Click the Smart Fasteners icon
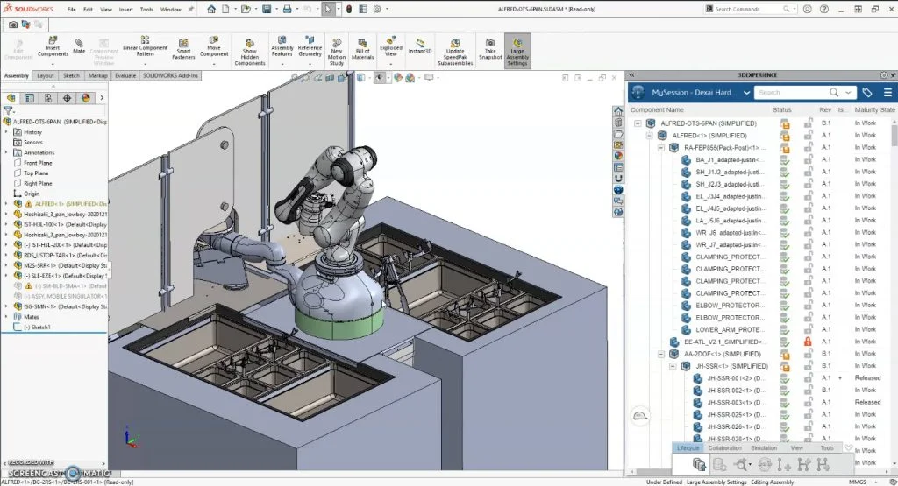898x486 pixels. click(x=183, y=48)
